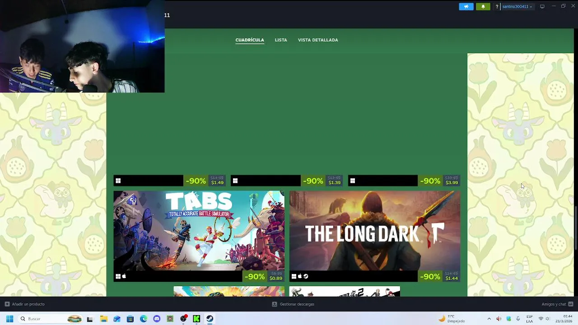Image resolution: width=578 pixels, height=325 pixels.
Task: Open the green H app on taskbar
Action: [170, 319]
